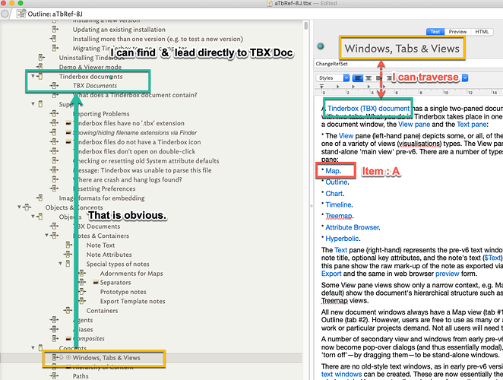Image resolution: width=503 pixels, height=380 pixels.
Task: Click the plus circle on 'Windows, Tabs & Views' row
Action: 68,357
